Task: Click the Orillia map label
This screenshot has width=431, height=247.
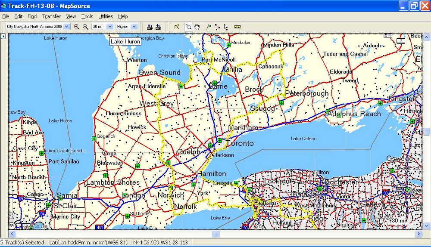Action: tap(233, 69)
